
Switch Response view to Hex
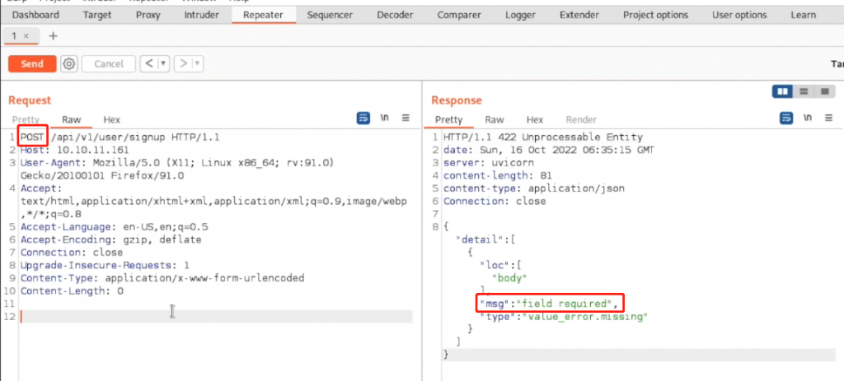(x=534, y=119)
